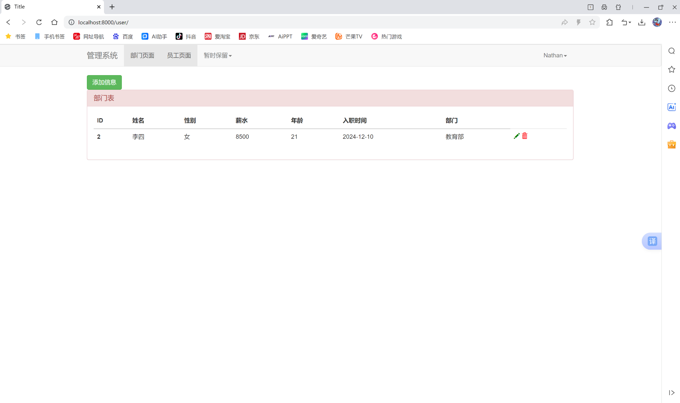Open the sidebar game controller icon

pos(672,126)
